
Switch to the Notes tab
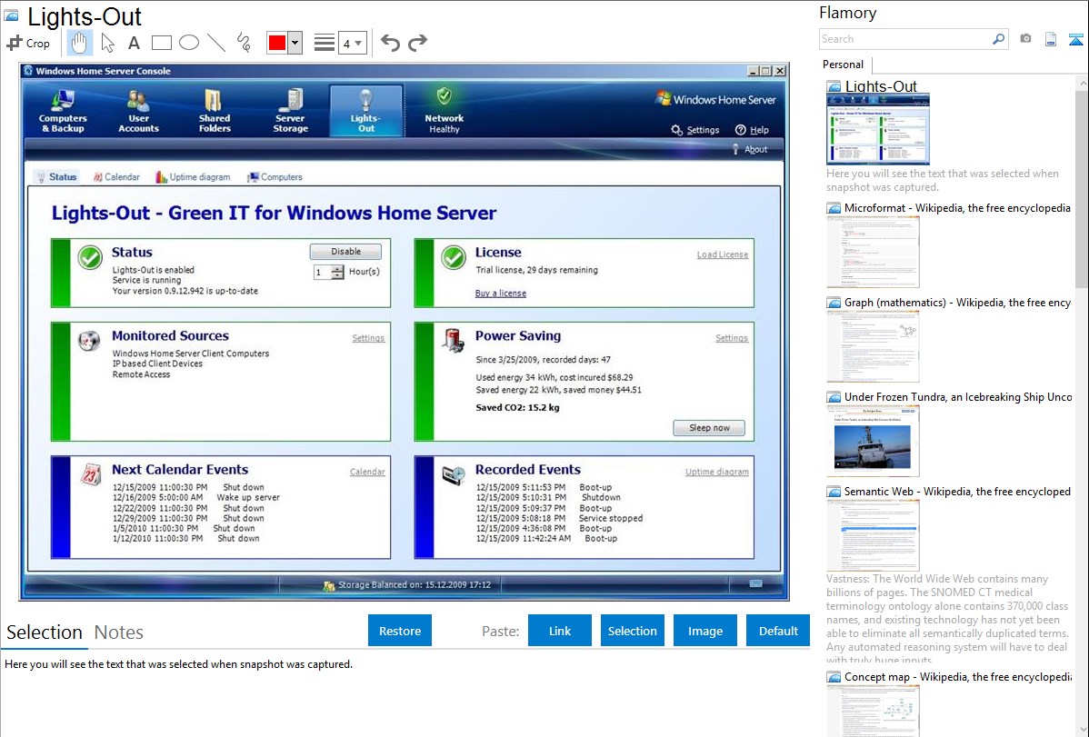(119, 632)
